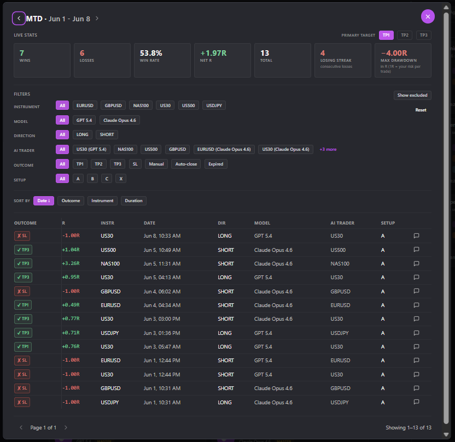Filter setup by X
This screenshot has height=442, width=455.
coord(121,179)
